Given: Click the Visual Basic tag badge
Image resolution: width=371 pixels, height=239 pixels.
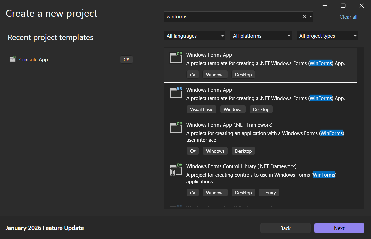Looking at the screenshot, I should point(201,109).
